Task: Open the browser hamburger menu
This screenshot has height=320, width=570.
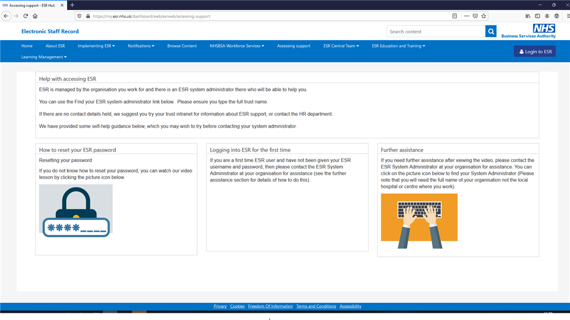Action: (568, 16)
